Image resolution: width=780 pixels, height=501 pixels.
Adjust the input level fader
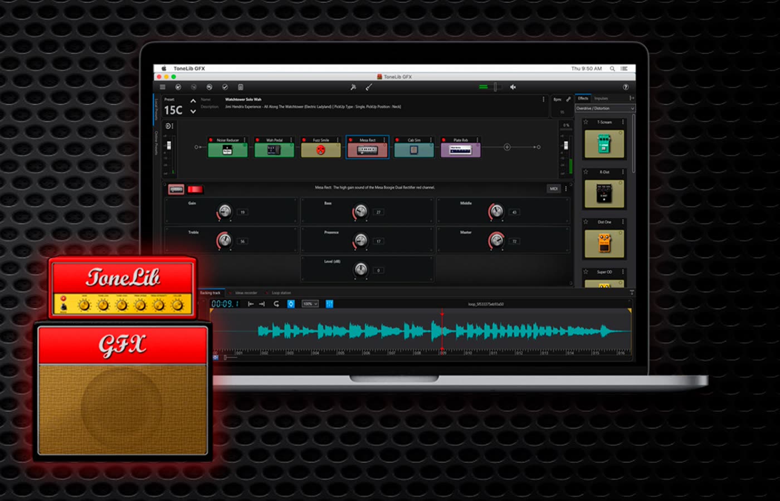click(169, 145)
